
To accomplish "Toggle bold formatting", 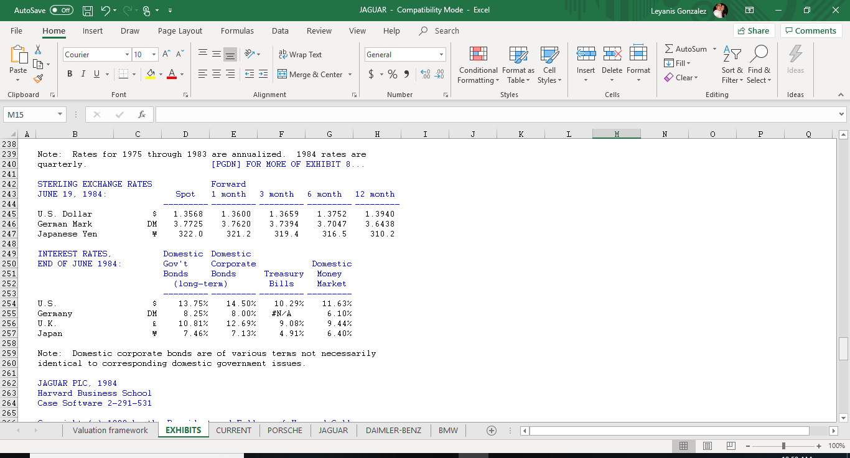I will pyautogui.click(x=70, y=73).
